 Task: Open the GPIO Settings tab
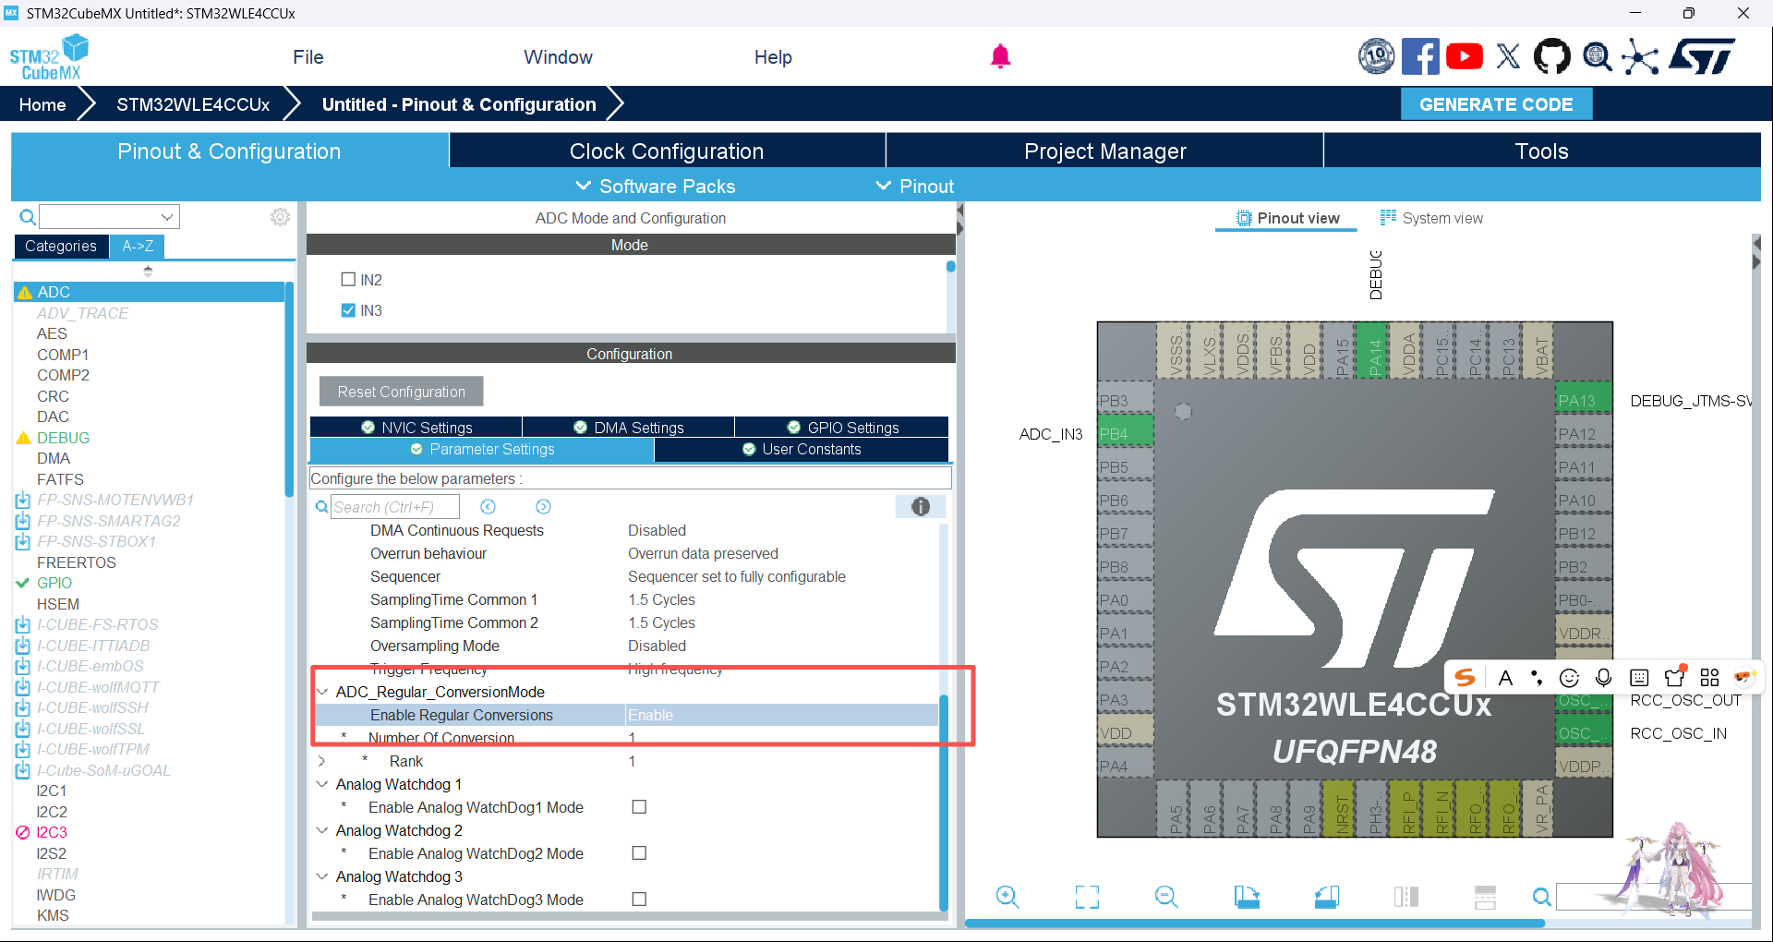[x=842, y=427]
